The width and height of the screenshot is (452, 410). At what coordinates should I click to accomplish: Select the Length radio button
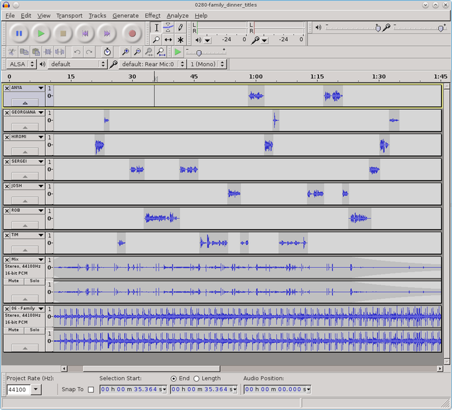click(x=196, y=378)
